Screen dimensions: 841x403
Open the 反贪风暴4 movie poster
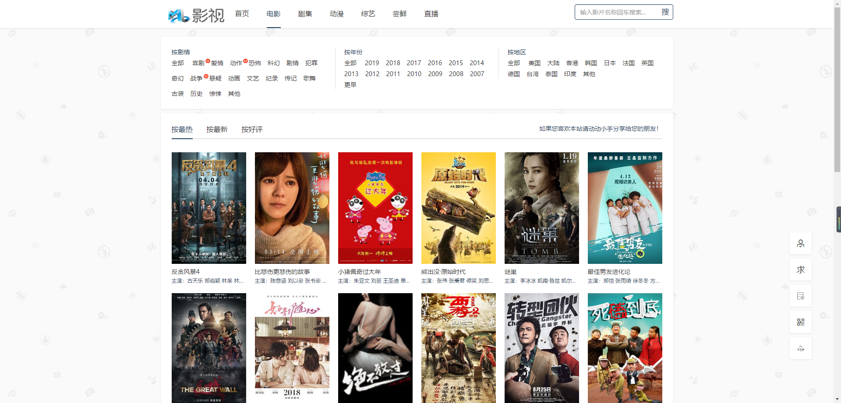click(x=209, y=208)
